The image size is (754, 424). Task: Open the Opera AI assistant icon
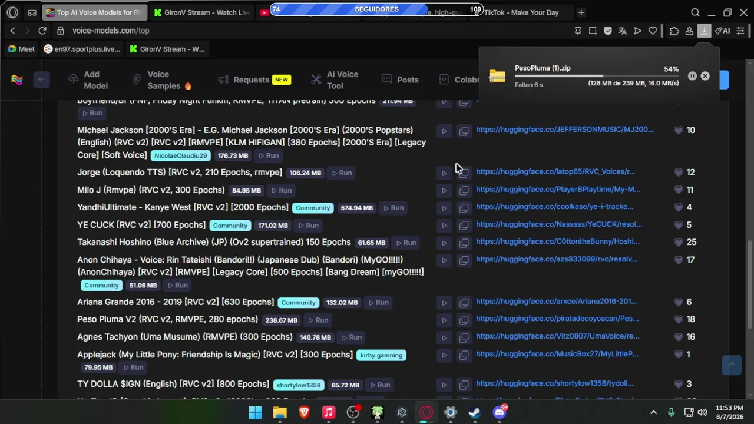coord(723,31)
